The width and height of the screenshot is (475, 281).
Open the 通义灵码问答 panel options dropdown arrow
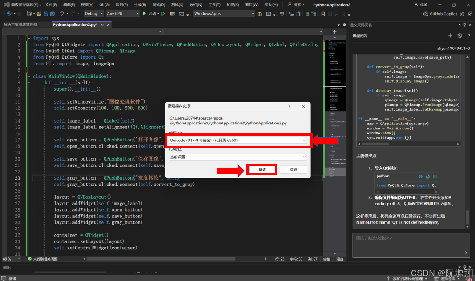click(459, 25)
